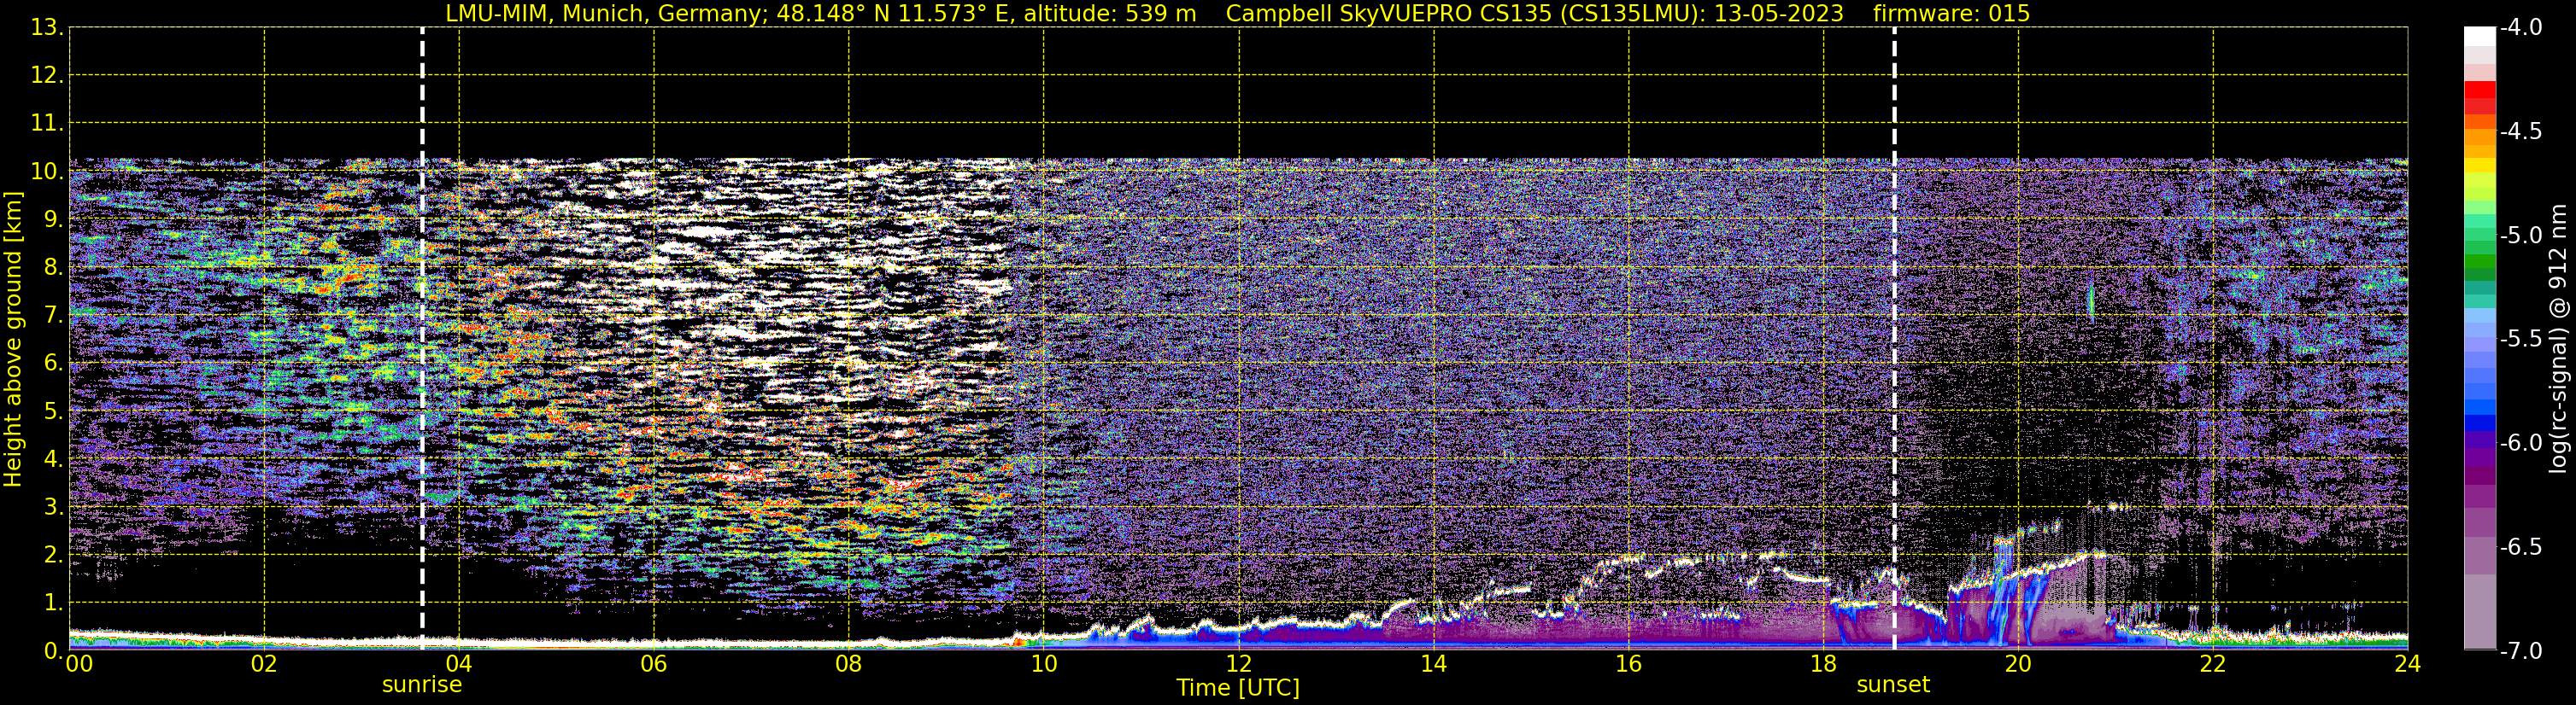Screen dimensions: 2576x705
Task: Click the white dashed sunrise marker line
Action: pos(422,339)
